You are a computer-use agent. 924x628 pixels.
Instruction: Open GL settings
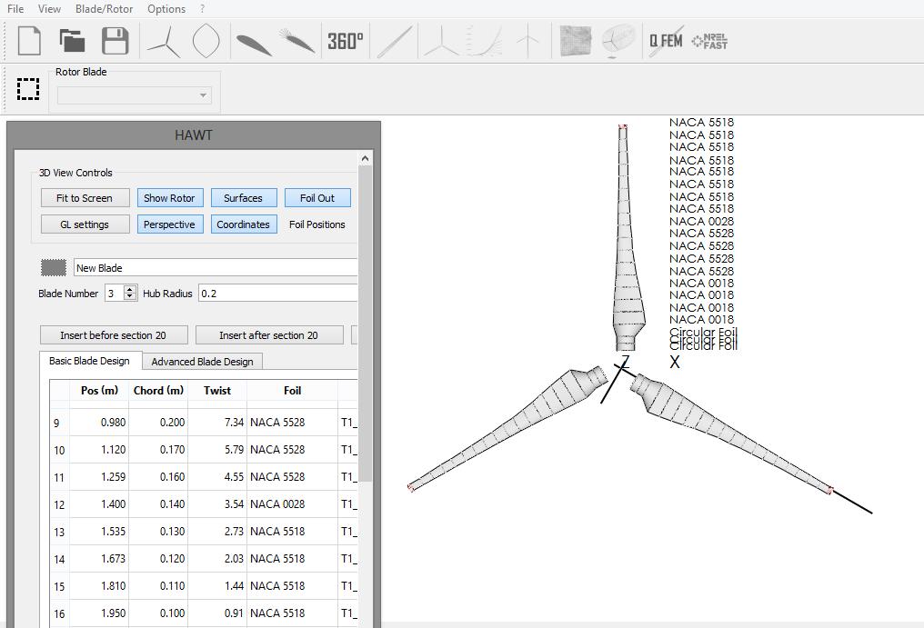coord(85,224)
